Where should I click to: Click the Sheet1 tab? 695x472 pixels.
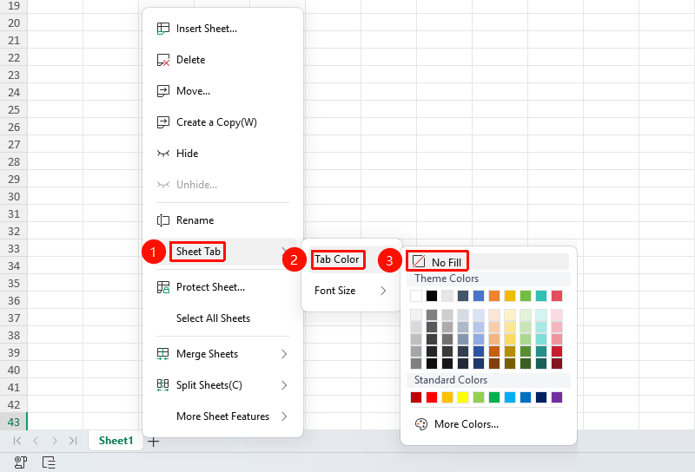(116, 441)
